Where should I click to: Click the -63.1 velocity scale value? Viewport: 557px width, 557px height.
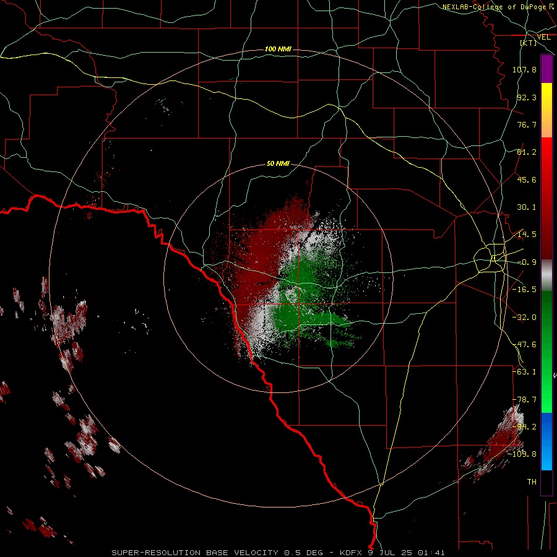tap(524, 372)
